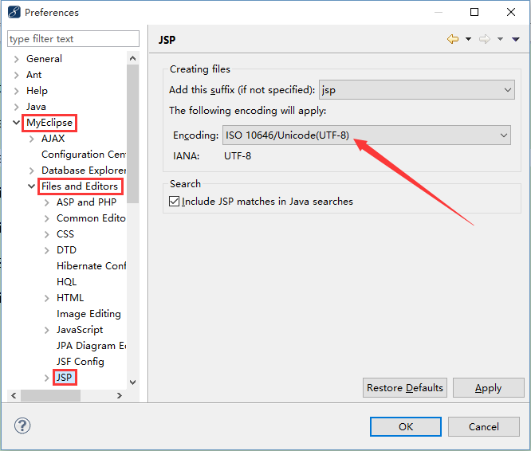
Task: Select the JavaScript item
Action: [80, 330]
